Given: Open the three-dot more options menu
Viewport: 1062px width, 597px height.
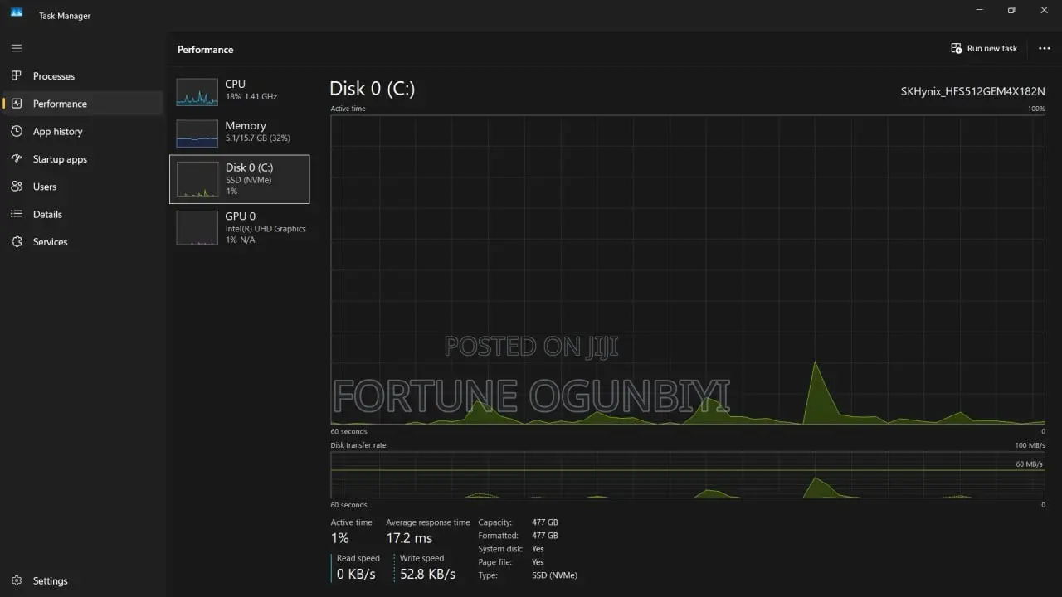Looking at the screenshot, I should click(x=1045, y=48).
